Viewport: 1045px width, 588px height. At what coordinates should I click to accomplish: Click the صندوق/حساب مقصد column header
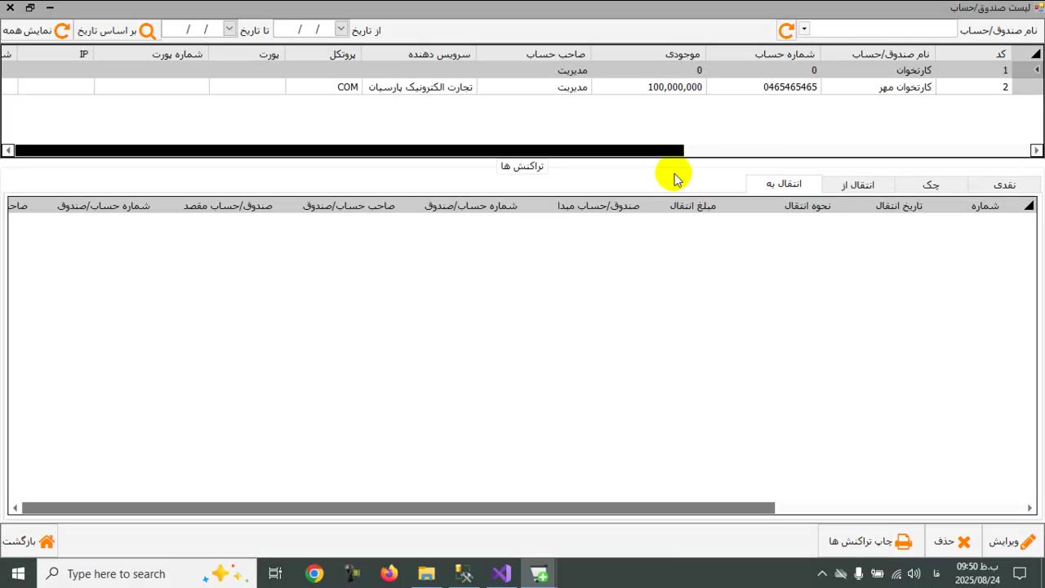click(228, 206)
